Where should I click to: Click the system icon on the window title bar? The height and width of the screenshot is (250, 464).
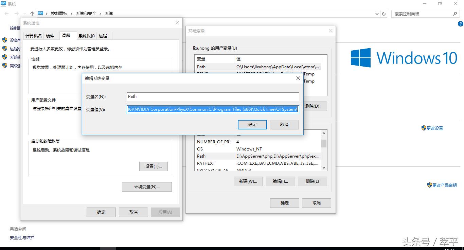3,3
